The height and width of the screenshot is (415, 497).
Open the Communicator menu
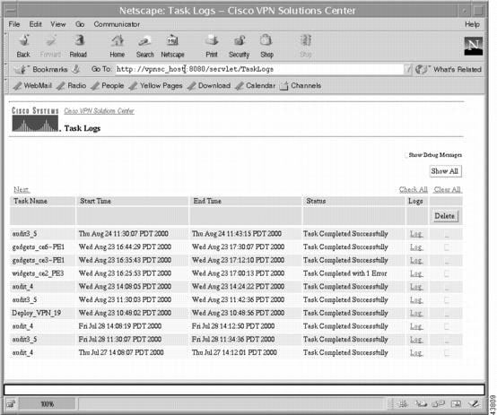coord(117,24)
